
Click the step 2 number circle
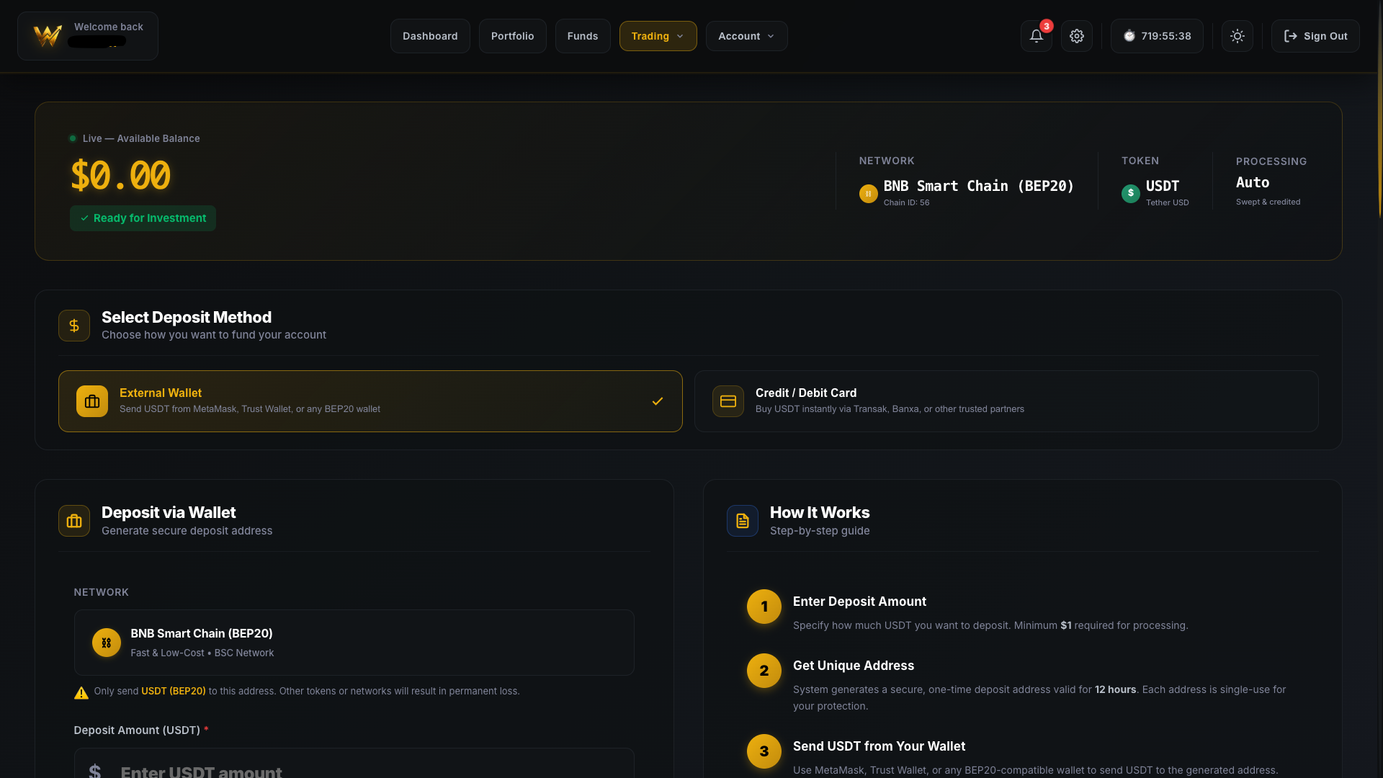764,671
